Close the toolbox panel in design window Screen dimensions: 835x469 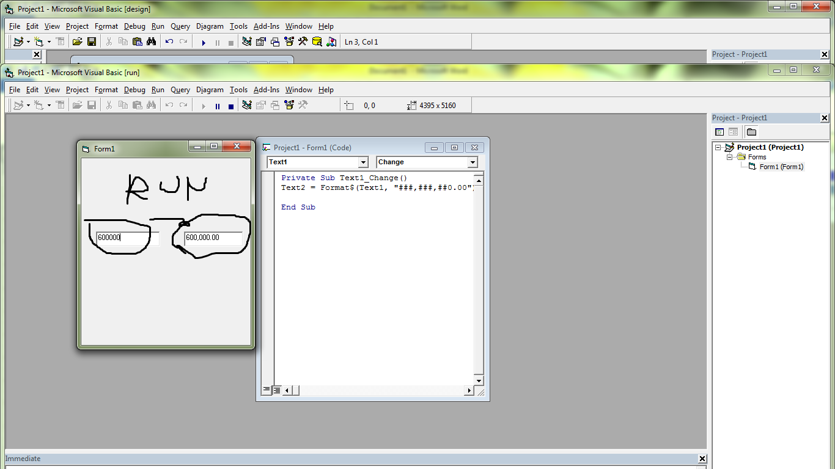point(37,54)
